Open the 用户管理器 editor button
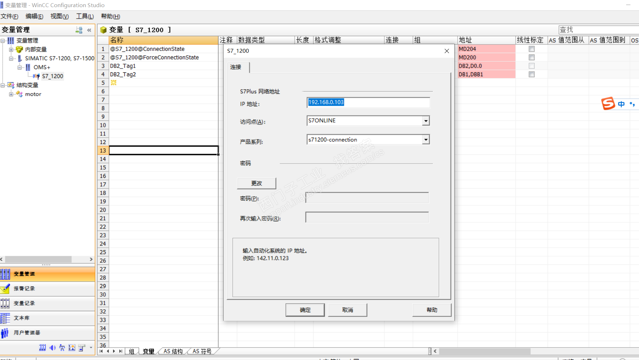 (48, 333)
